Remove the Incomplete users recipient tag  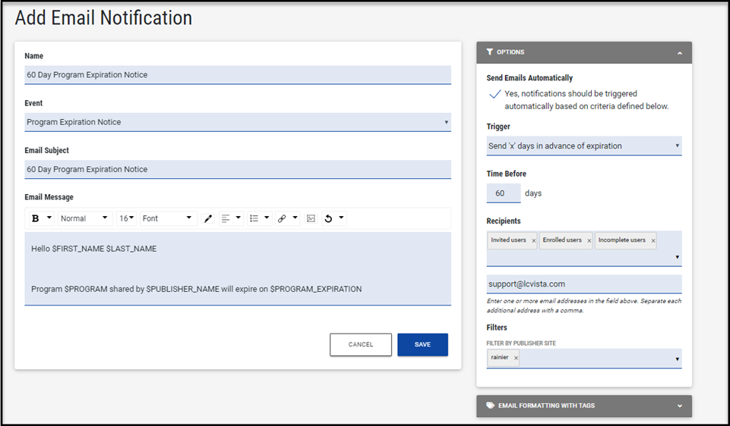[653, 241]
